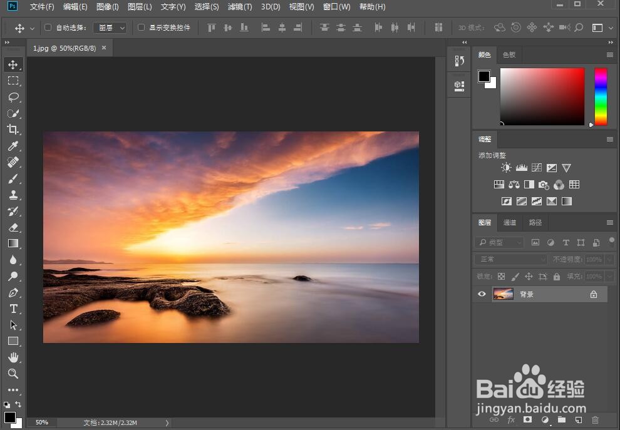This screenshot has height=430, width=620.
Task: Open the Edit Toolbar three-dots button
Action: 13,390
